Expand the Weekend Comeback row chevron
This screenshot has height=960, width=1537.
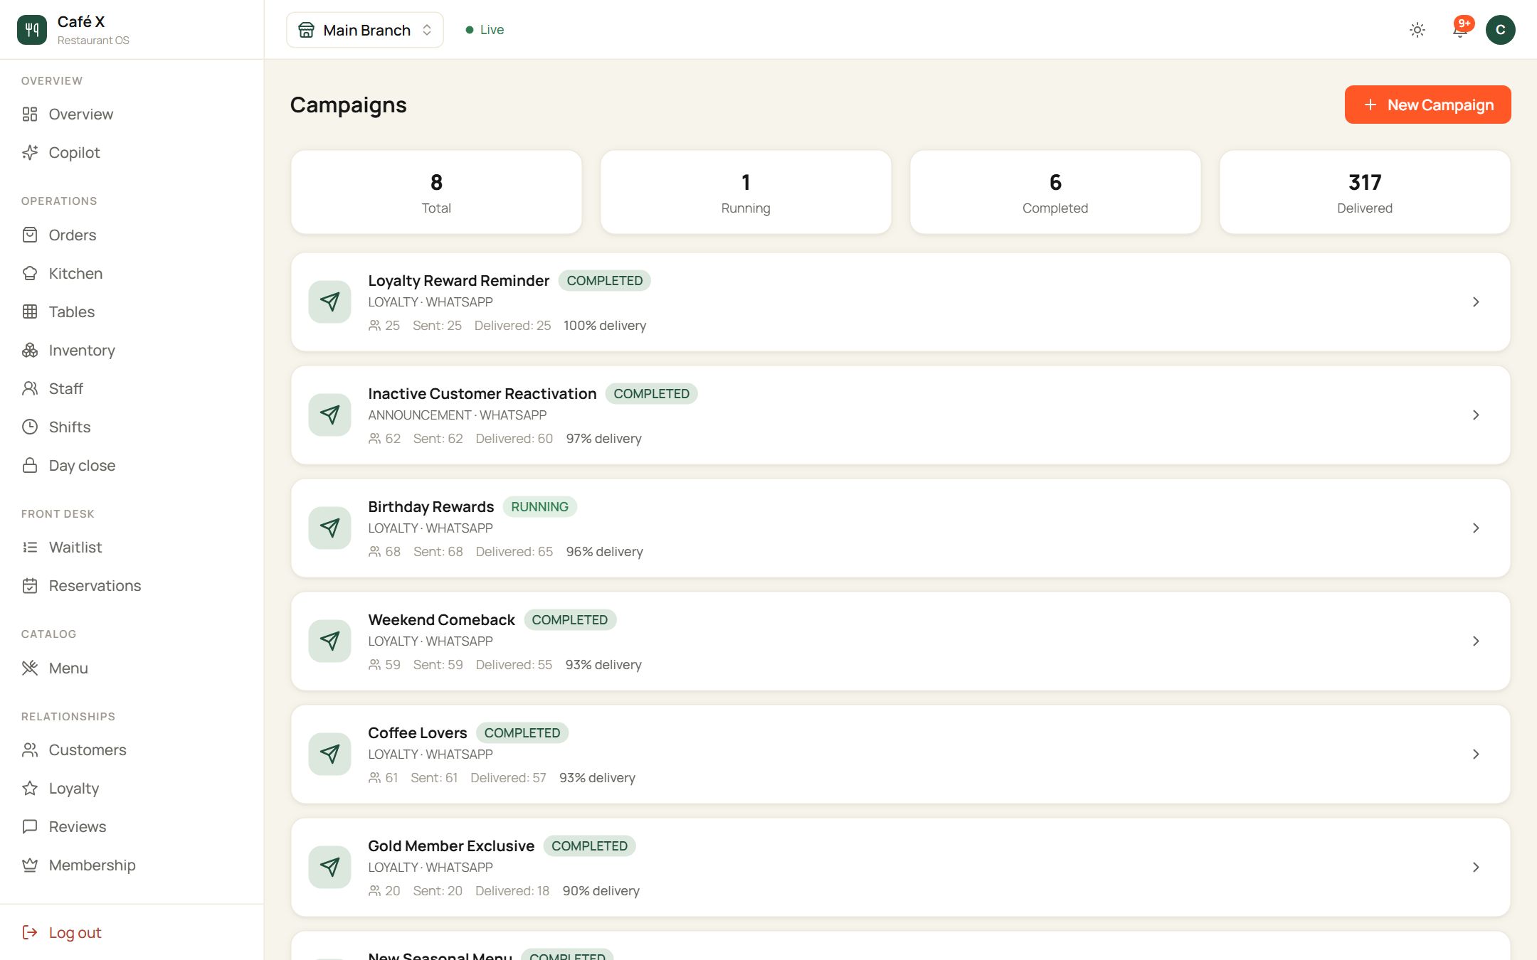1476,641
